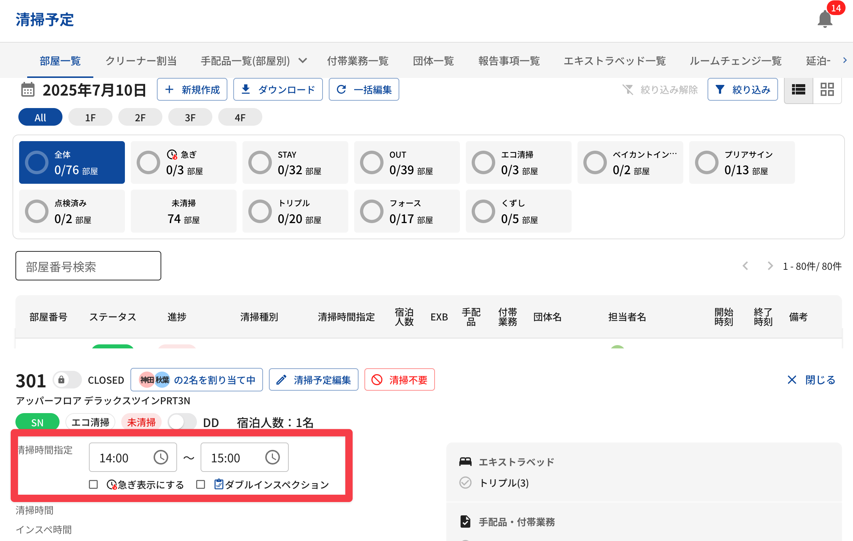Screen dimensions: 853x541
Task: Click the 新規作成 button
Action: tap(192, 90)
